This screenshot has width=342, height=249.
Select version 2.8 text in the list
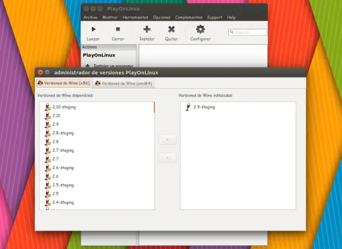pos(55,142)
